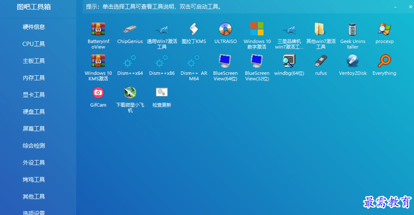This screenshot has height=215, width=414.
Task: Select Windows 10 数字激活 tool
Action: (257, 29)
